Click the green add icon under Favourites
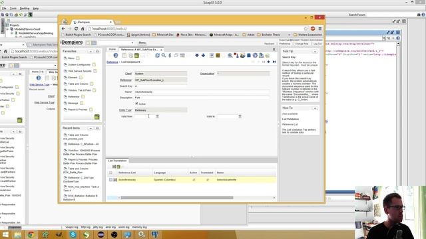Viewport: 426px width, 239px height. coord(97,117)
